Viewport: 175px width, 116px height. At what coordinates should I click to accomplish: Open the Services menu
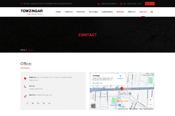pyautogui.click(x=120, y=12)
